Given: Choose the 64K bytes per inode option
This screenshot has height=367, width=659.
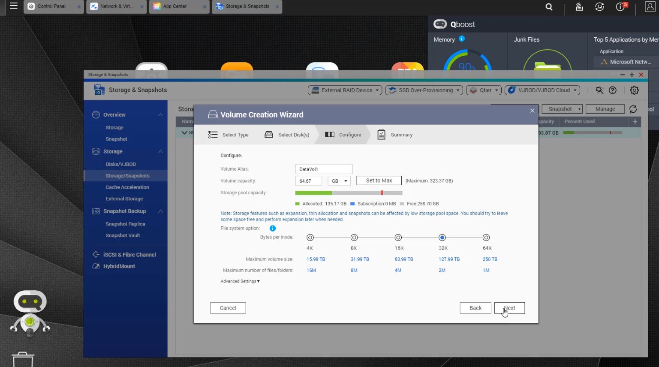Looking at the screenshot, I should [x=486, y=238].
